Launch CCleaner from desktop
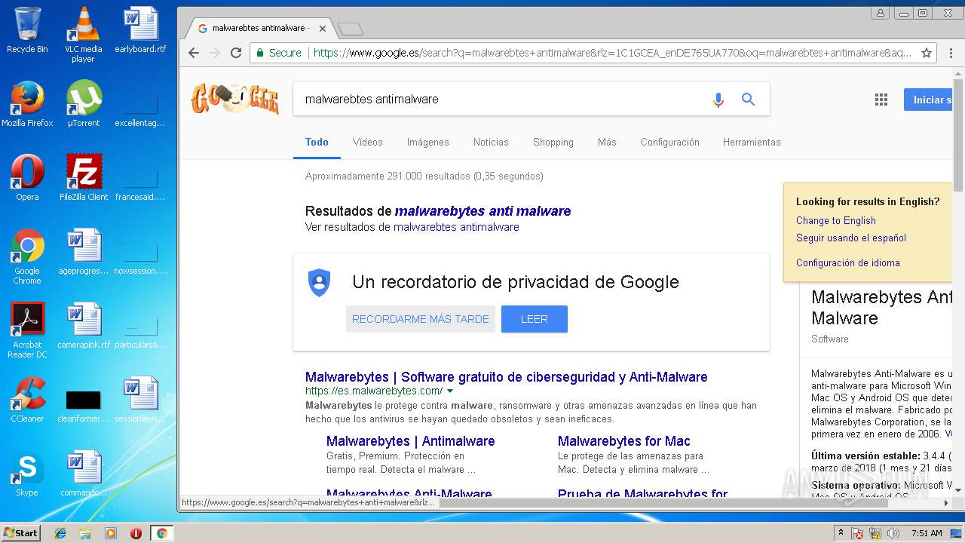The image size is (965, 543). click(x=27, y=400)
